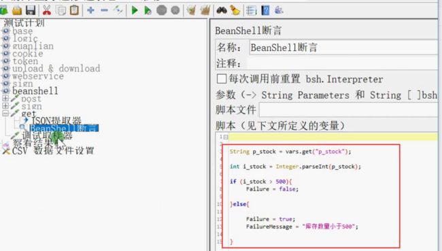The height and width of the screenshot is (251, 442).
Task: Select the highlighted BeanShell断言 tree node
Action: coord(64,129)
